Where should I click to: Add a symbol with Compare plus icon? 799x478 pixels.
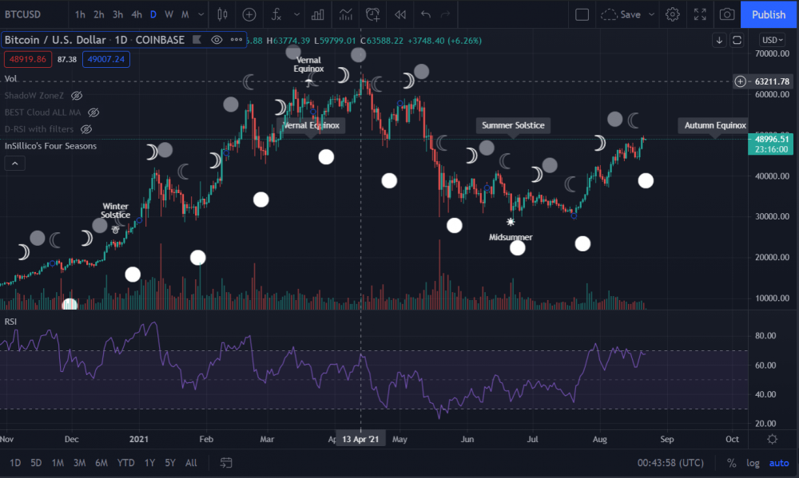[x=249, y=14]
